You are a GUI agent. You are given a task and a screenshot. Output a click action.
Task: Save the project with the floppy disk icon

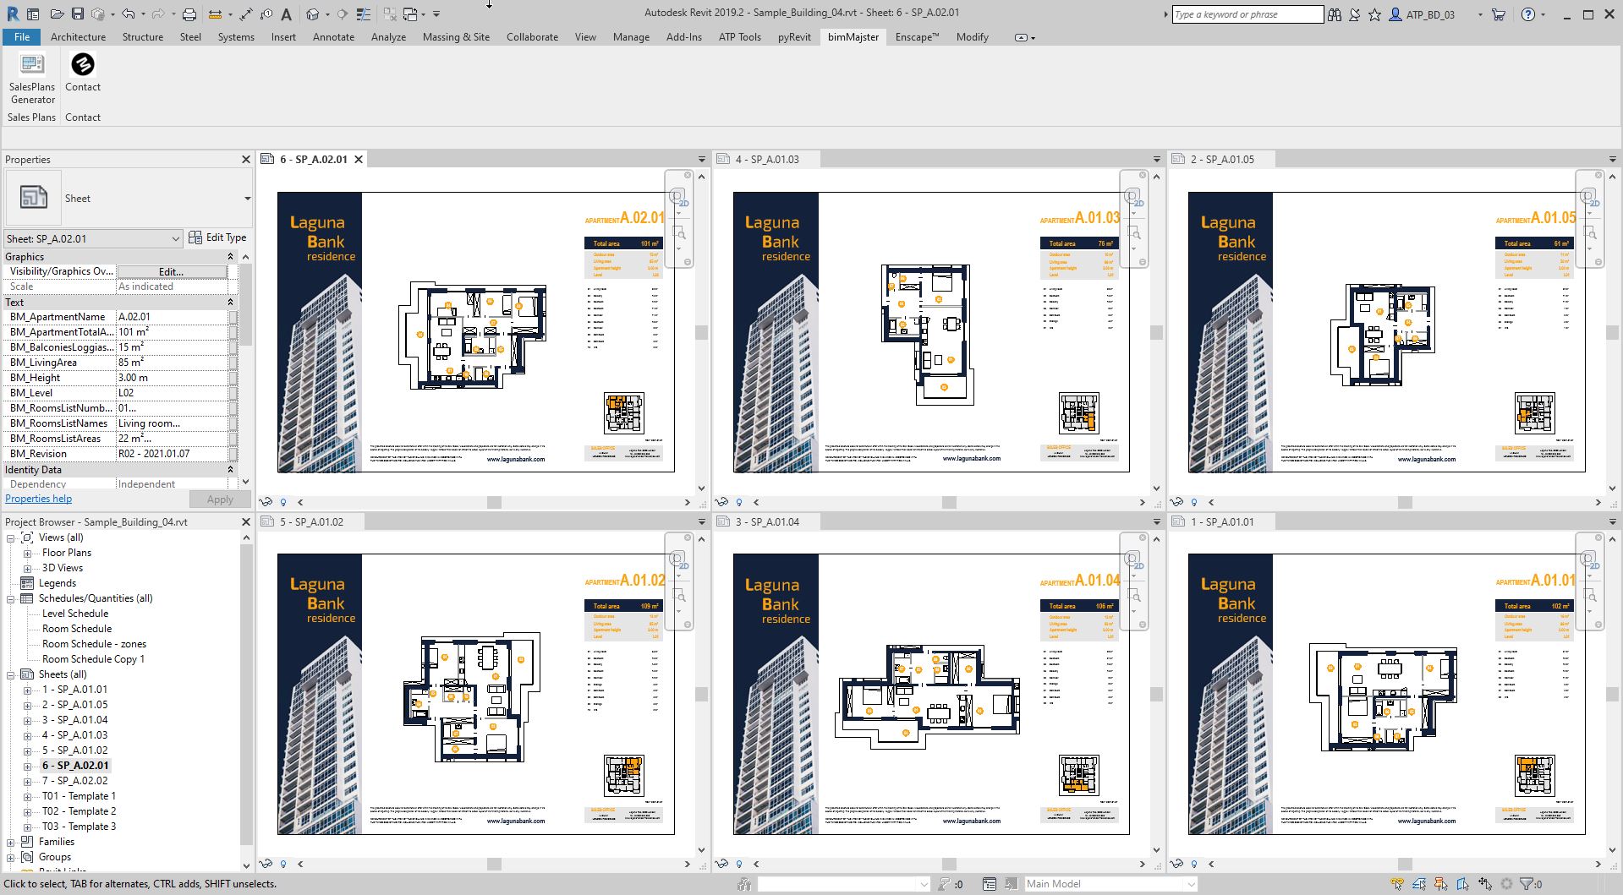click(x=77, y=14)
